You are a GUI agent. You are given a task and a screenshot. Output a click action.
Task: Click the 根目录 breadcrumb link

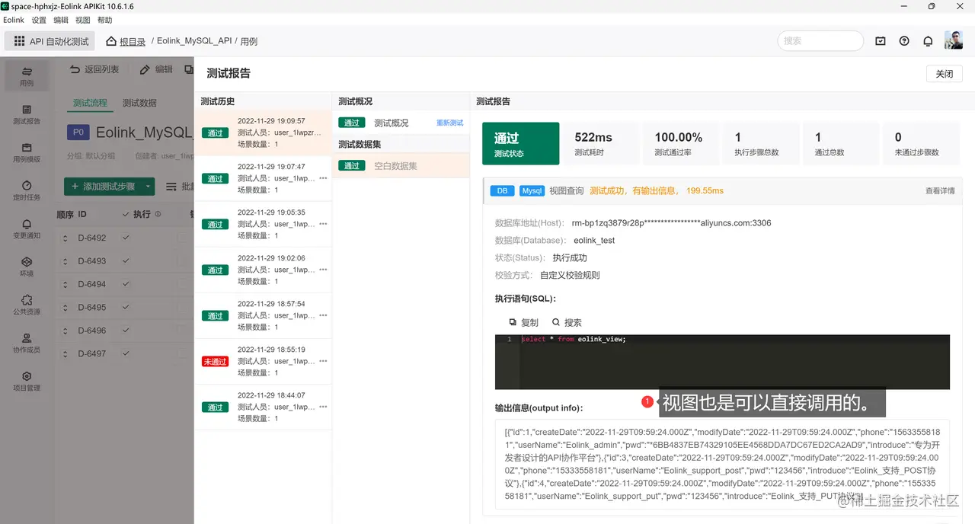coord(133,41)
